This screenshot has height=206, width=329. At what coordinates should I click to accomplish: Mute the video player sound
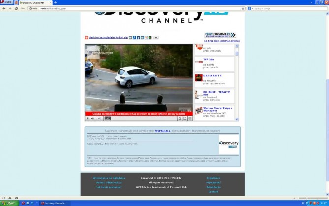[92, 119]
